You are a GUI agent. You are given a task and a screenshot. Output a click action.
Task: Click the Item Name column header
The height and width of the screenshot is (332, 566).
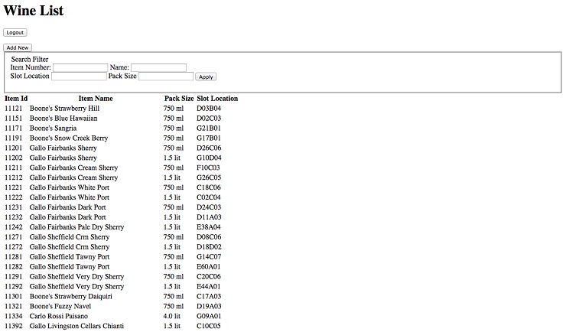(x=96, y=99)
